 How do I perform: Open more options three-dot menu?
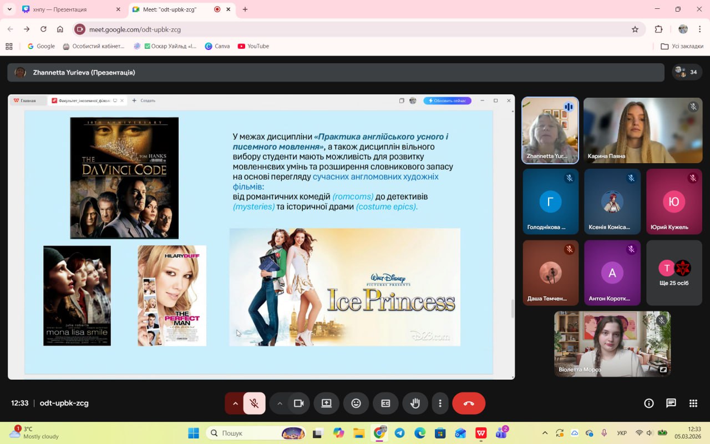(x=440, y=403)
